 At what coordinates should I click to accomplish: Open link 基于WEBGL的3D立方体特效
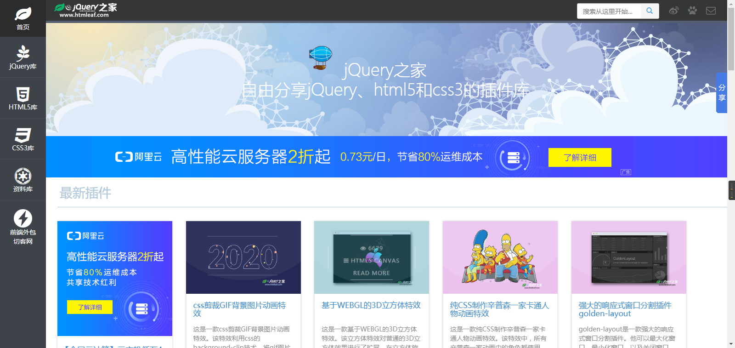pos(371,305)
